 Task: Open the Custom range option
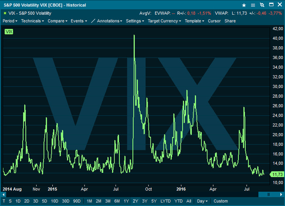(221, 201)
